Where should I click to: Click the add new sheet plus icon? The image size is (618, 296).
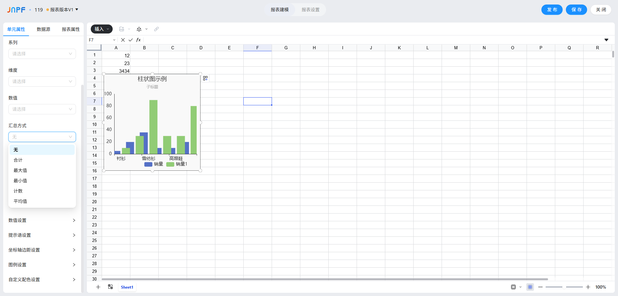click(98, 287)
